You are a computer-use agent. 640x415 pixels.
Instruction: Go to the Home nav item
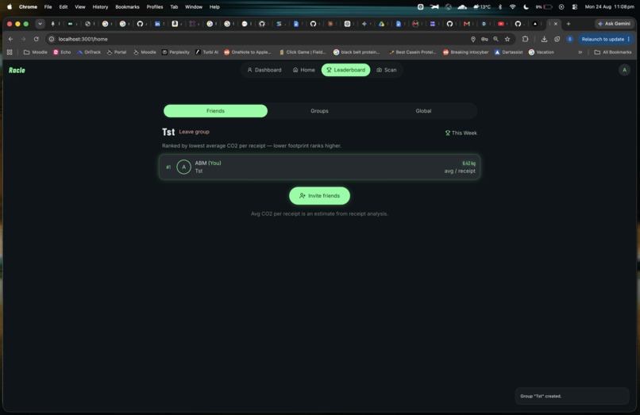pyautogui.click(x=303, y=70)
